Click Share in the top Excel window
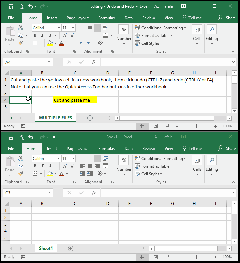240x263 pixels. pos(227,18)
